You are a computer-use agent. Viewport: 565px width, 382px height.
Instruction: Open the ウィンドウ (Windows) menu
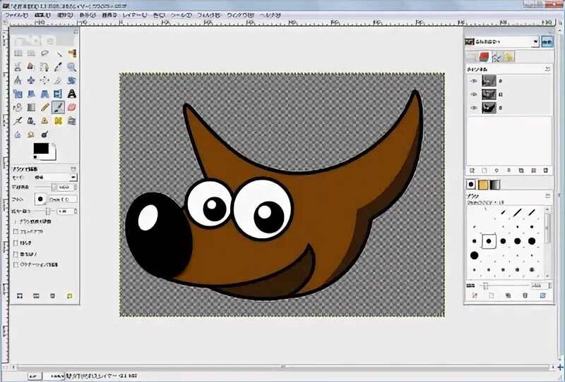[240, 15]
